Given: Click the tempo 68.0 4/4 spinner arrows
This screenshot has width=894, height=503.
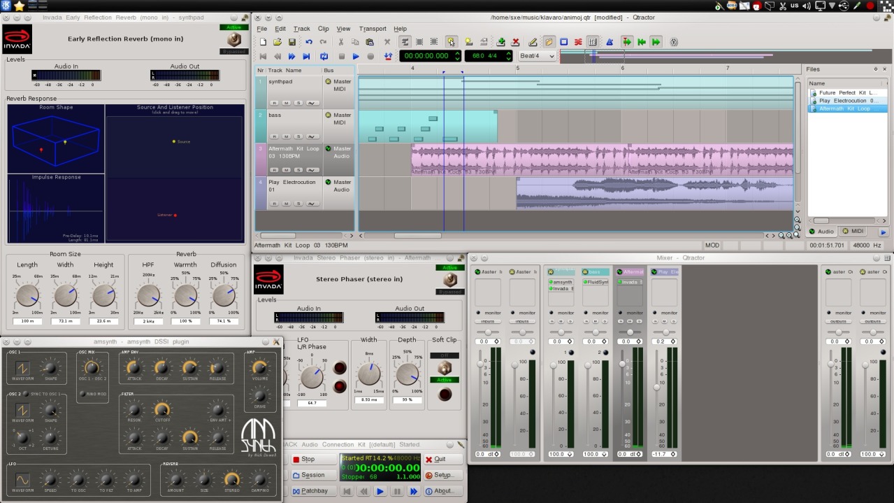Looking at the screenshot, I should coord(508,56).
